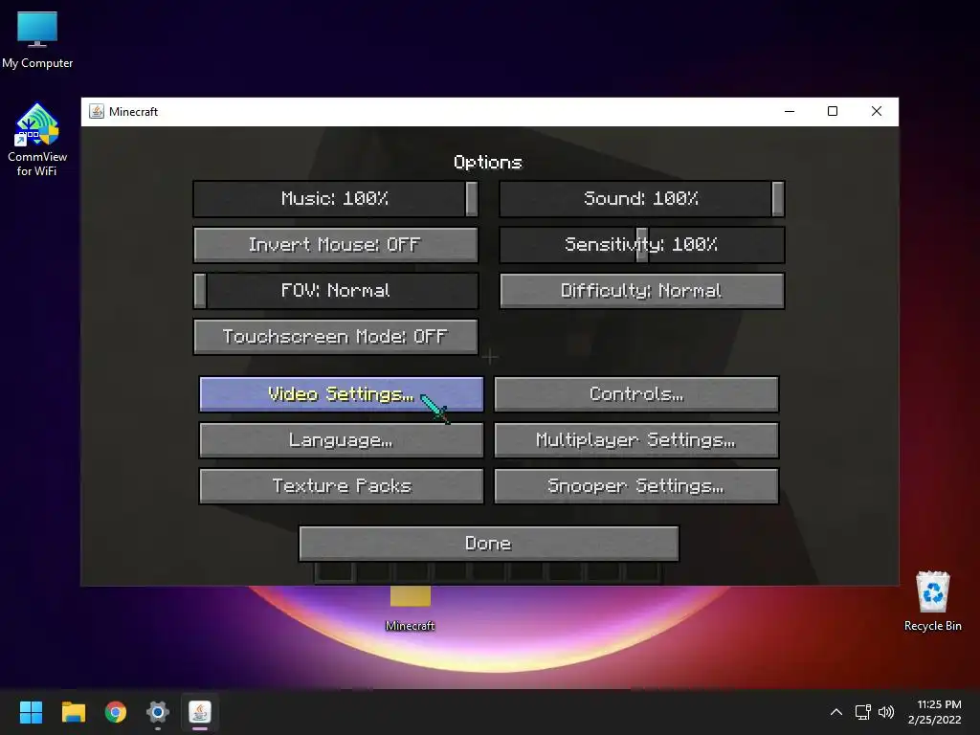The width and height of the screenshot is (980, 735).
Task: Select the Minecraft folder on desktop
Action: pyautogui.click(x=410, y=607)
